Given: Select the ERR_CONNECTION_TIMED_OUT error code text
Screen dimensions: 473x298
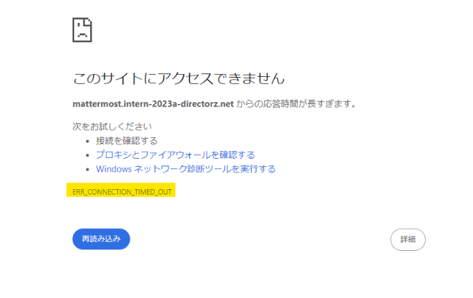Looking at the screenshot, I should tap(122, 192).
